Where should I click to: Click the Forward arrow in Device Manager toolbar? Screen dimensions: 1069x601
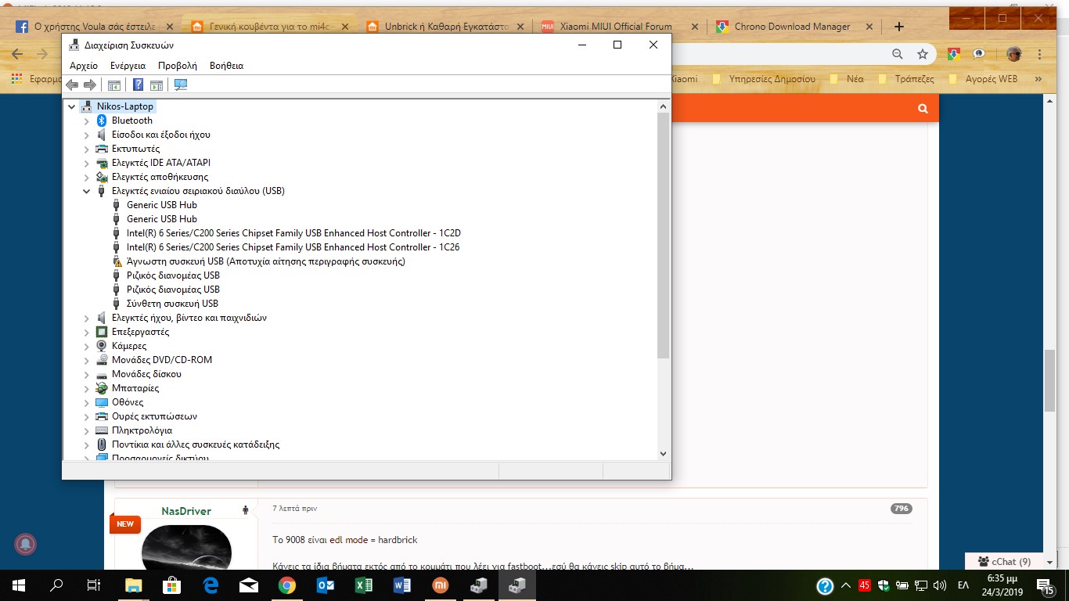point(90,85)
